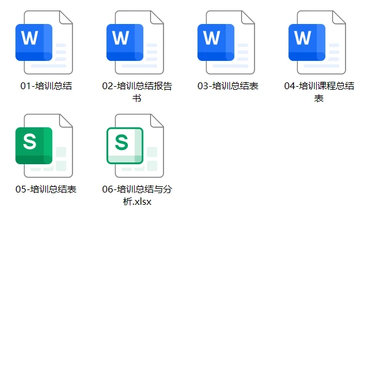Viewport: 369px width, 369px height.
Task: Click the label 04-培训课程总结表
Action: 319,92
